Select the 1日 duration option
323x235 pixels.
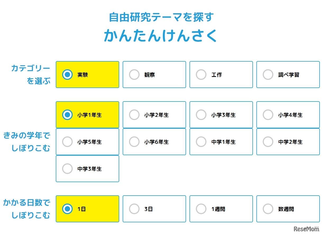coord(67,209)
